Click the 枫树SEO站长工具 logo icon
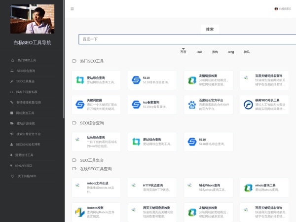296x222 pixels. pyautogui.click(x=248, y=105)
